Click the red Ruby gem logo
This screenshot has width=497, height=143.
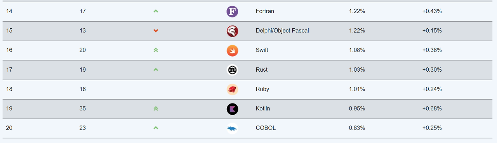click(232, 90)
